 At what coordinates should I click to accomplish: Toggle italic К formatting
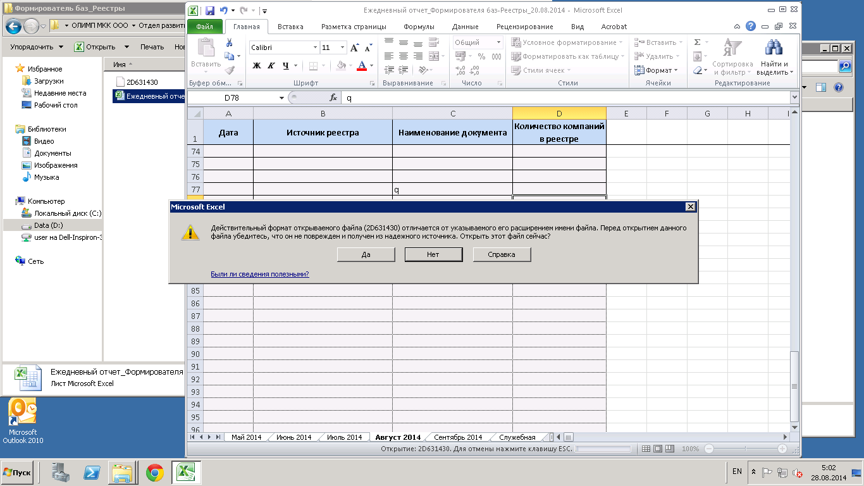pyautogui.click(x=271, y=65)
